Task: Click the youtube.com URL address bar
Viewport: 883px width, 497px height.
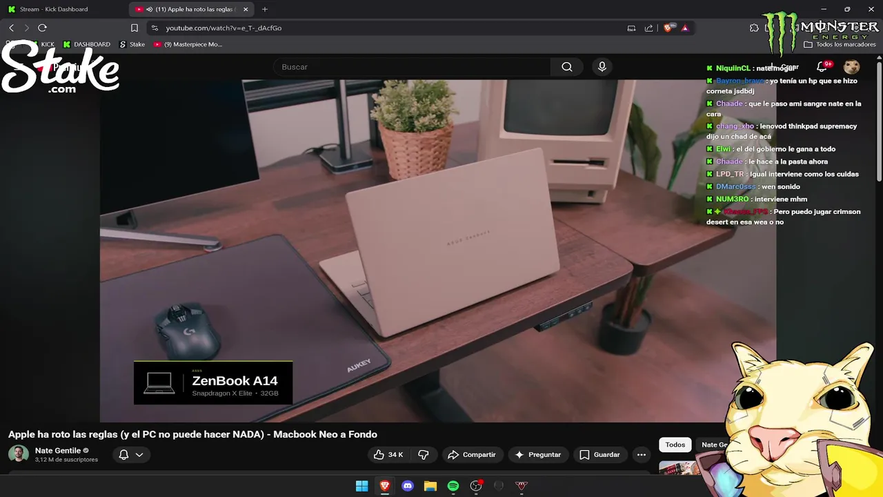Action: 224,28
